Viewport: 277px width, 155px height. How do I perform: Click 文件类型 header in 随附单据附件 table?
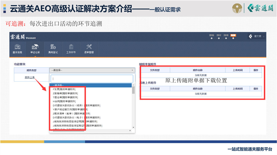pos(155,70)
